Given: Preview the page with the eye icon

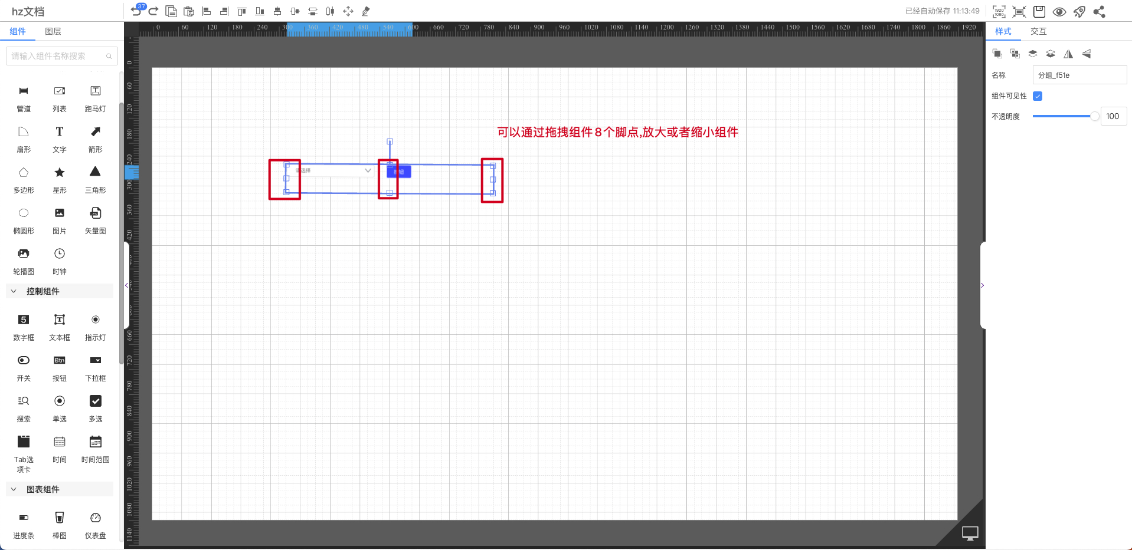Looking at the screenshot, I should [x=1059, y=12].
